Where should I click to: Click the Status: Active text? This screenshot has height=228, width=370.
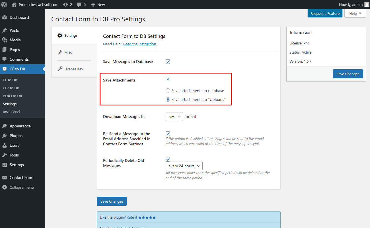click(300, 52)
